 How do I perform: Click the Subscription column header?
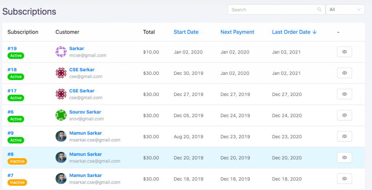(23, 32)
